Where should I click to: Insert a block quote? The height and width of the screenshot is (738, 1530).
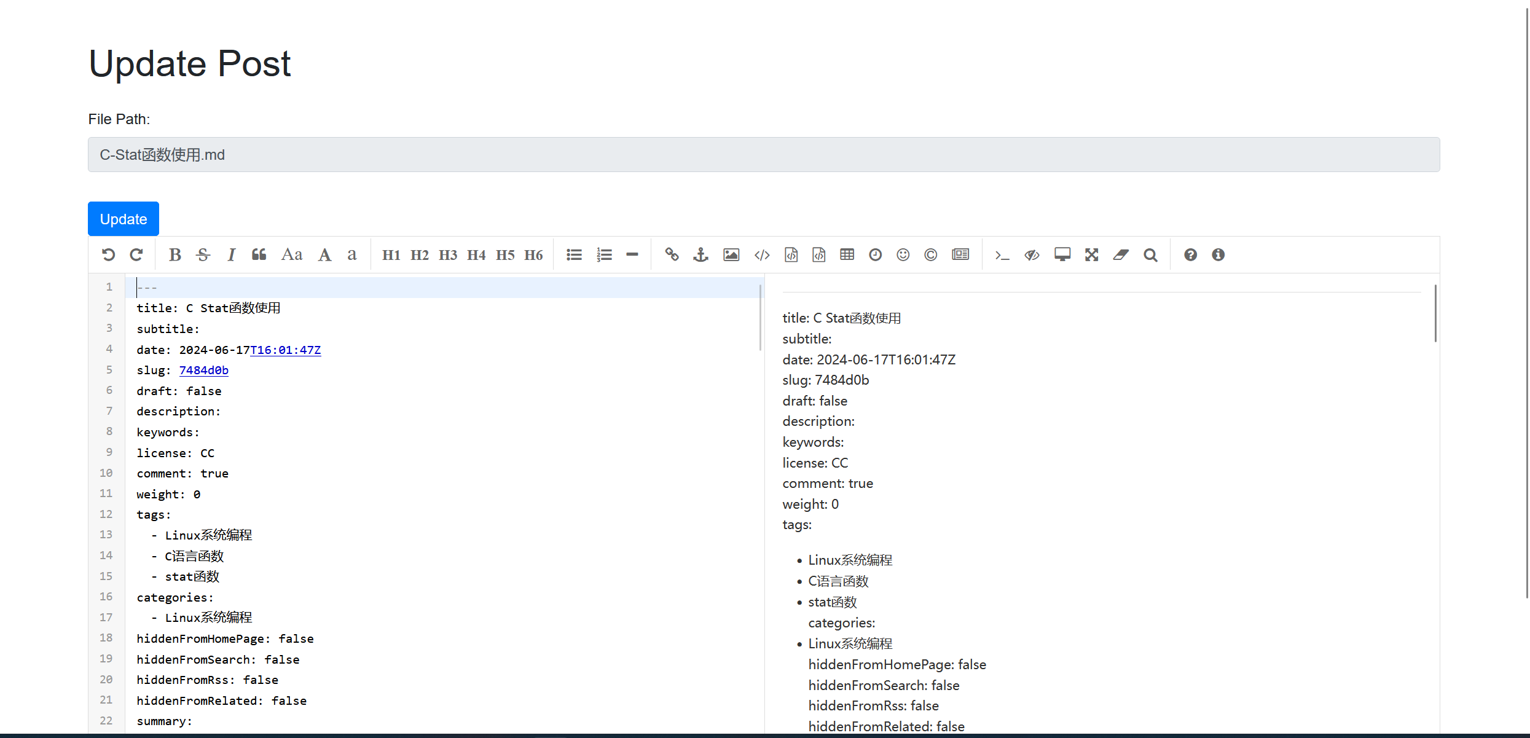point(259,255)
